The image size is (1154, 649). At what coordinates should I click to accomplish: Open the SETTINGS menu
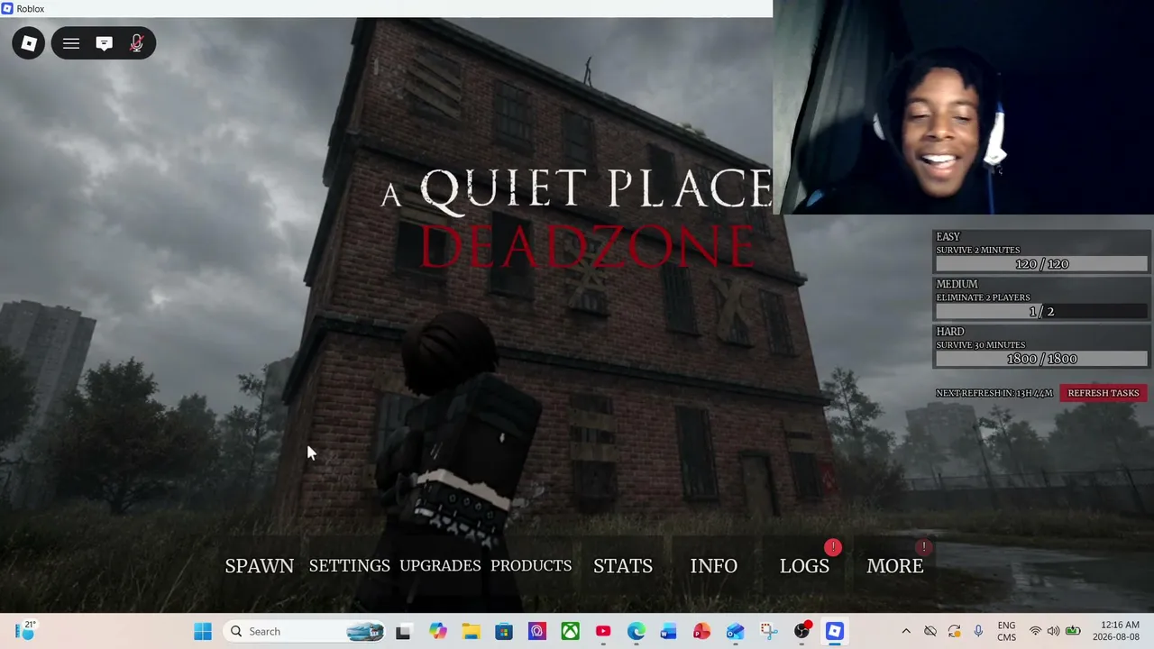(350, 566)
